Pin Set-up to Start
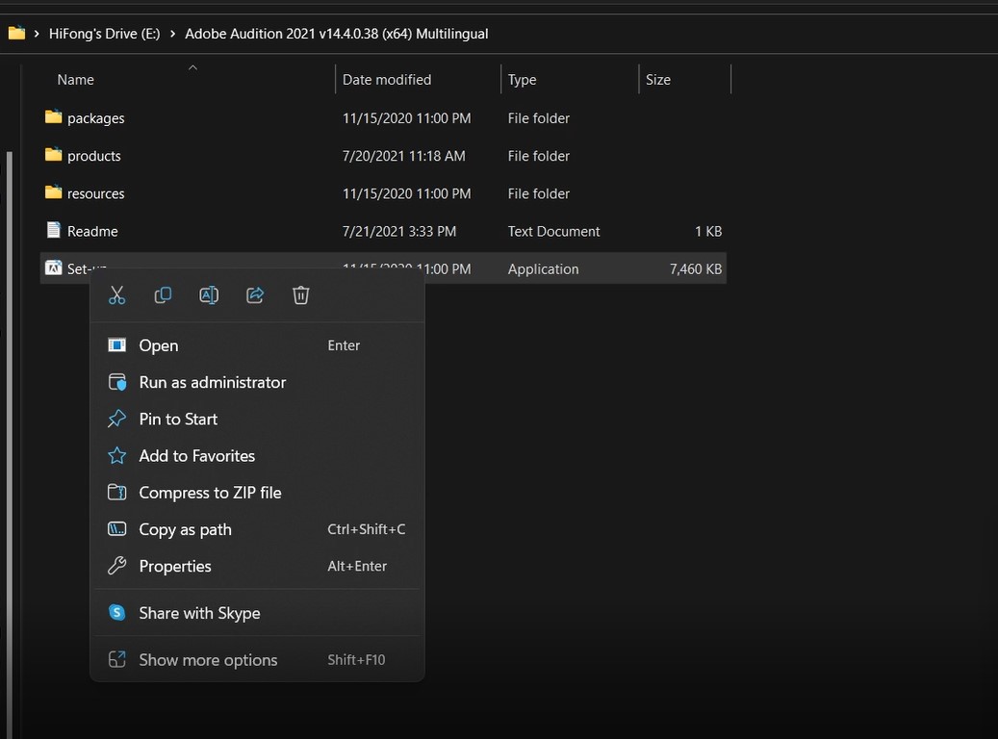Screen dimensions: 998x739 coord(178,420)
